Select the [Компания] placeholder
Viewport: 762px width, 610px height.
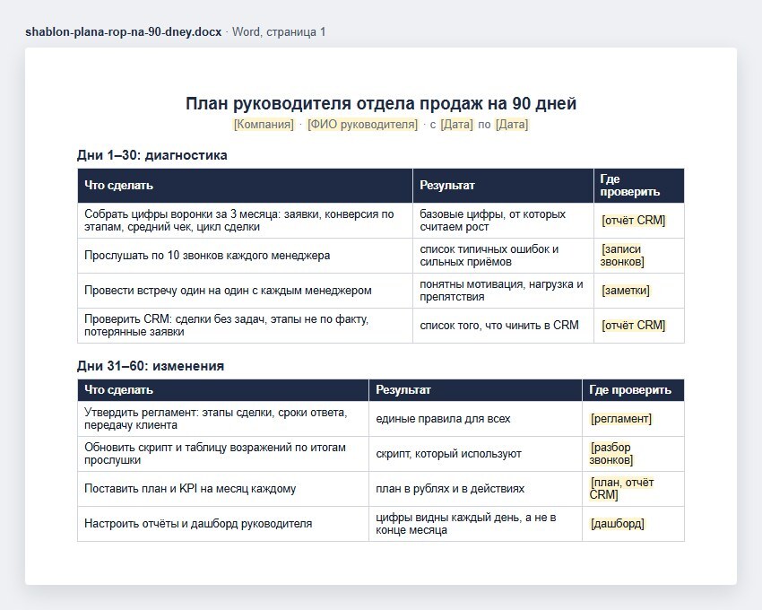[264, 125]
